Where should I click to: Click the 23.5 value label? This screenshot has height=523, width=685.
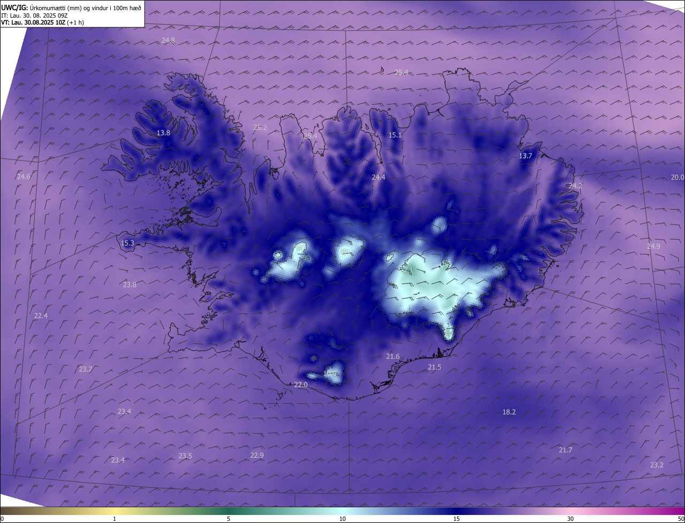coord(185,456)
